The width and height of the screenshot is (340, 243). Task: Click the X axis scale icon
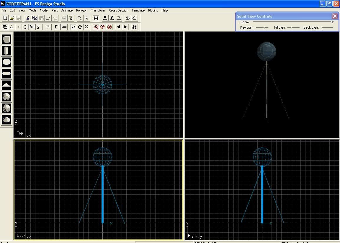[105, 18]
